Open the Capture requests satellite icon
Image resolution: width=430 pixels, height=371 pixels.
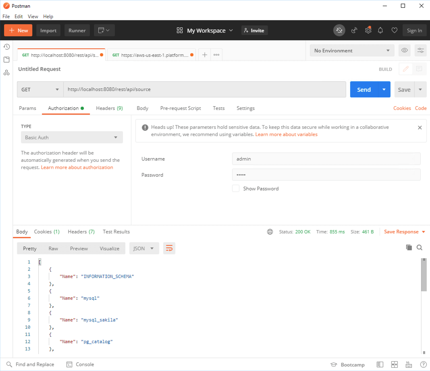[353, 30]
